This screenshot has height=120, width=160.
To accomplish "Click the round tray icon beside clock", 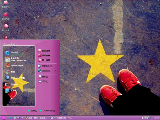I will click(151, 118).
